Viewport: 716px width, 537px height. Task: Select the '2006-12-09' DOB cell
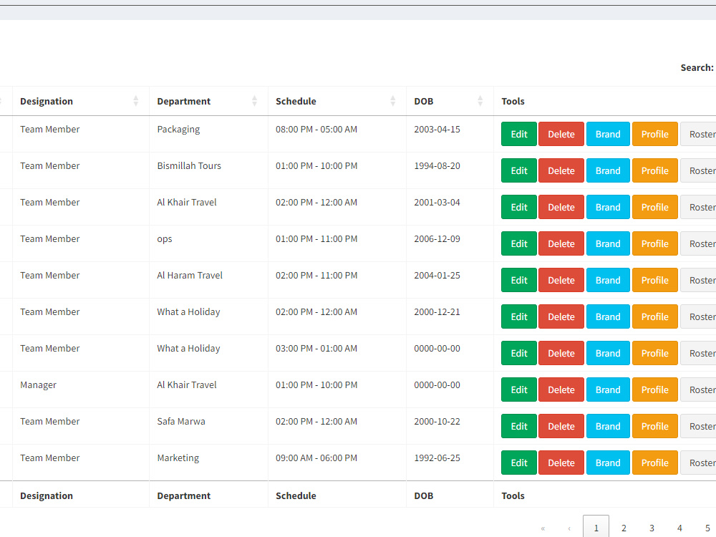pos(450,243)
